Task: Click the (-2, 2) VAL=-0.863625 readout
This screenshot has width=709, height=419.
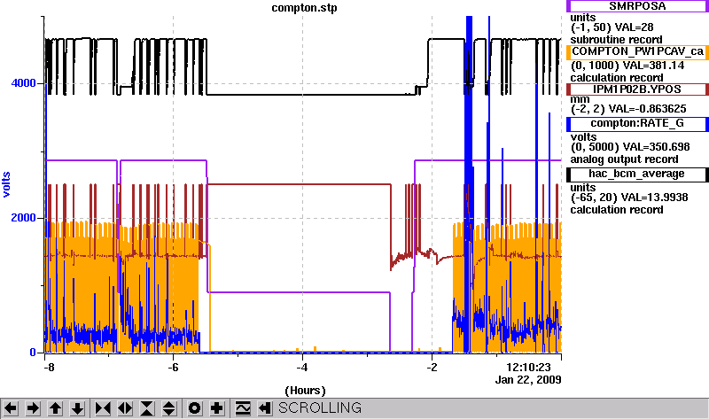Action: coord(628,109)
